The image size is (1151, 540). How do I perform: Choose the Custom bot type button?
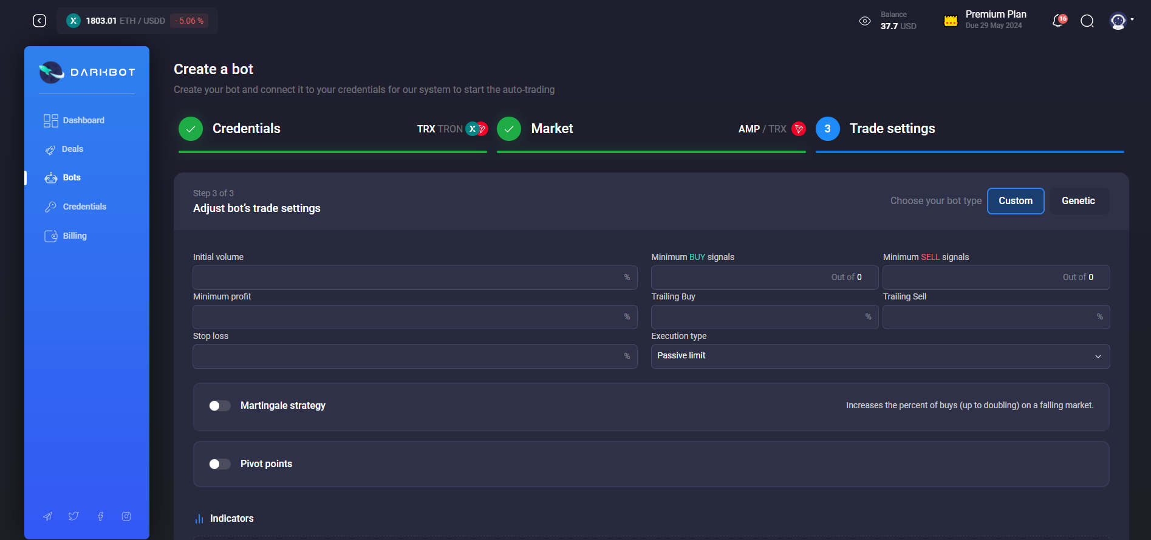tap(1015, 201)
